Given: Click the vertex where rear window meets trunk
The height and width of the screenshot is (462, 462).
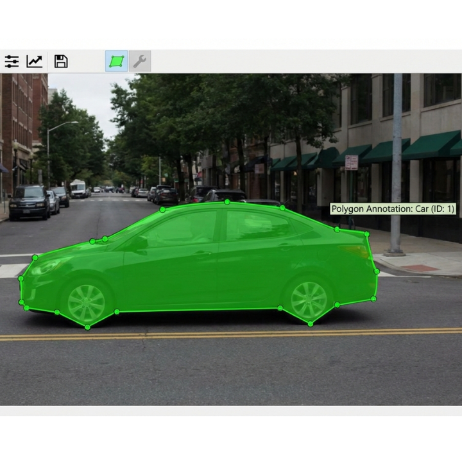Looking at the screenshot, I should pos(337,229).
